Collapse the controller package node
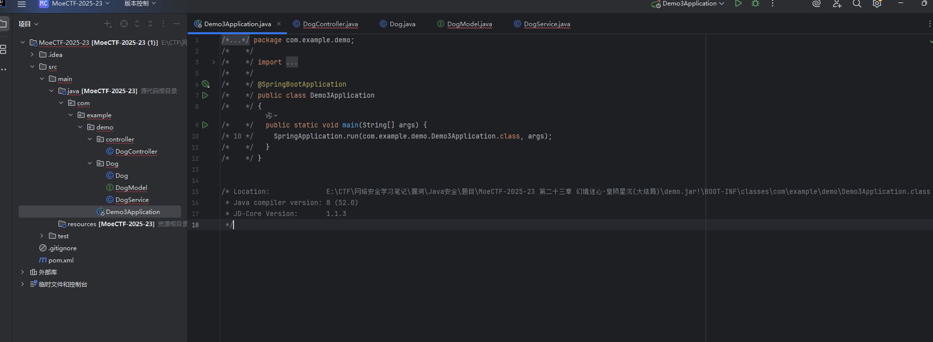The height and width of the screenshot is (342, 933). (x=90, y=139)
